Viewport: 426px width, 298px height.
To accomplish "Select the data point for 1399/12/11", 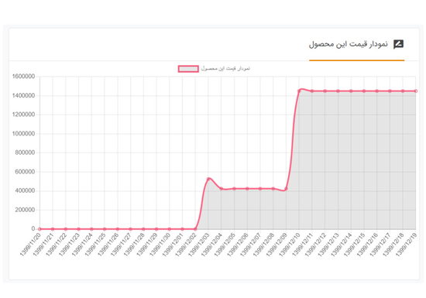I will click(x=312, y=91).
